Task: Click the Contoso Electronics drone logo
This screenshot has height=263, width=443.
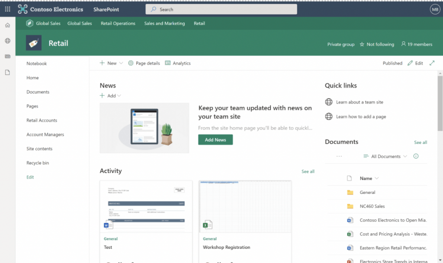Action: point(22,10)
